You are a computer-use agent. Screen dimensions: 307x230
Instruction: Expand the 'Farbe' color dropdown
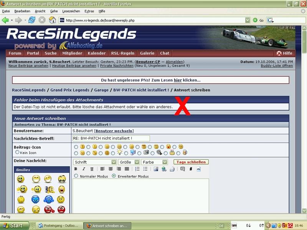(154, 162)
